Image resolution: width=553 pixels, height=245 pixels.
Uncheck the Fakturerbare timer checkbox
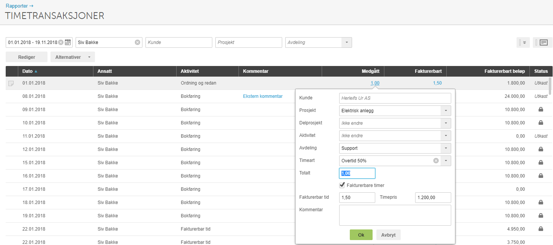pos(342,185)
